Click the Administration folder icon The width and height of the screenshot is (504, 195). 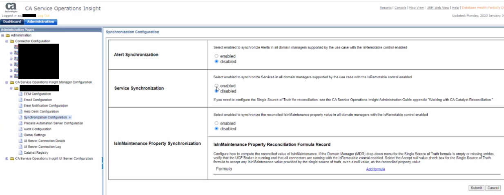7,35
